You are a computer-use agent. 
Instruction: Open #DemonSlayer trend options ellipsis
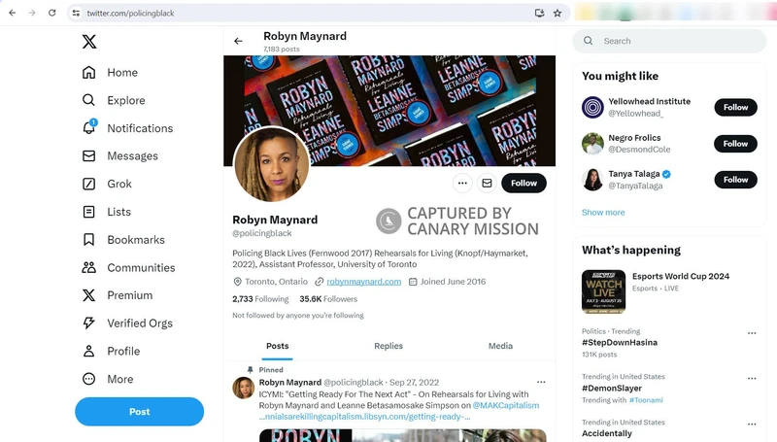752,378
